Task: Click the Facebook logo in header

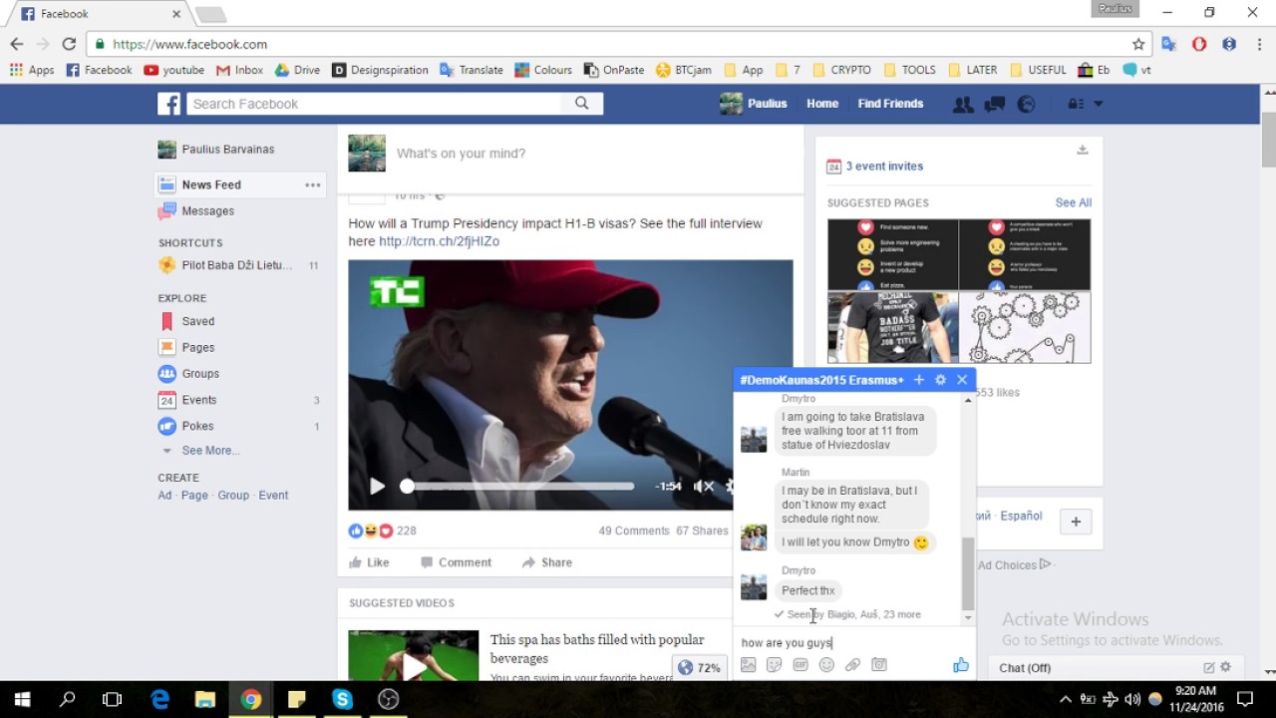Action: point(169,104)
